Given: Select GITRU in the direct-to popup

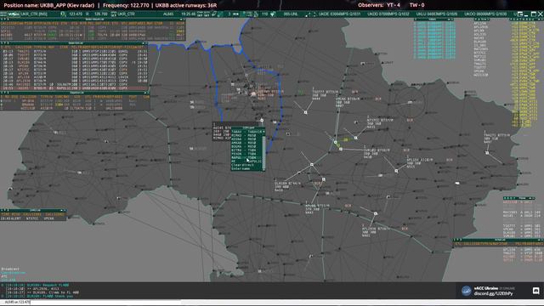Looking at the screenshot, I should point(246,150).
